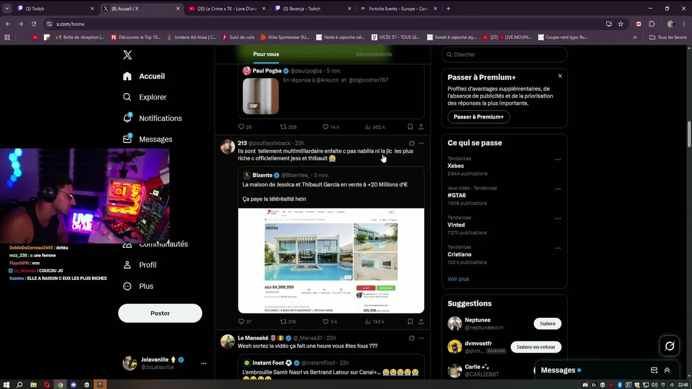Click Voir plus under trends

coord(458,279)
